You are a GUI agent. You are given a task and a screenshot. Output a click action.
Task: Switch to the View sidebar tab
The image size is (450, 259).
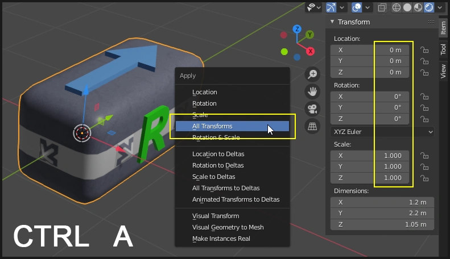(x=443, y=71)
